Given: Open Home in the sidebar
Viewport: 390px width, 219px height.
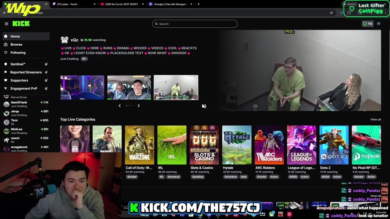Looking at the screenshot, I should [26, 36].
